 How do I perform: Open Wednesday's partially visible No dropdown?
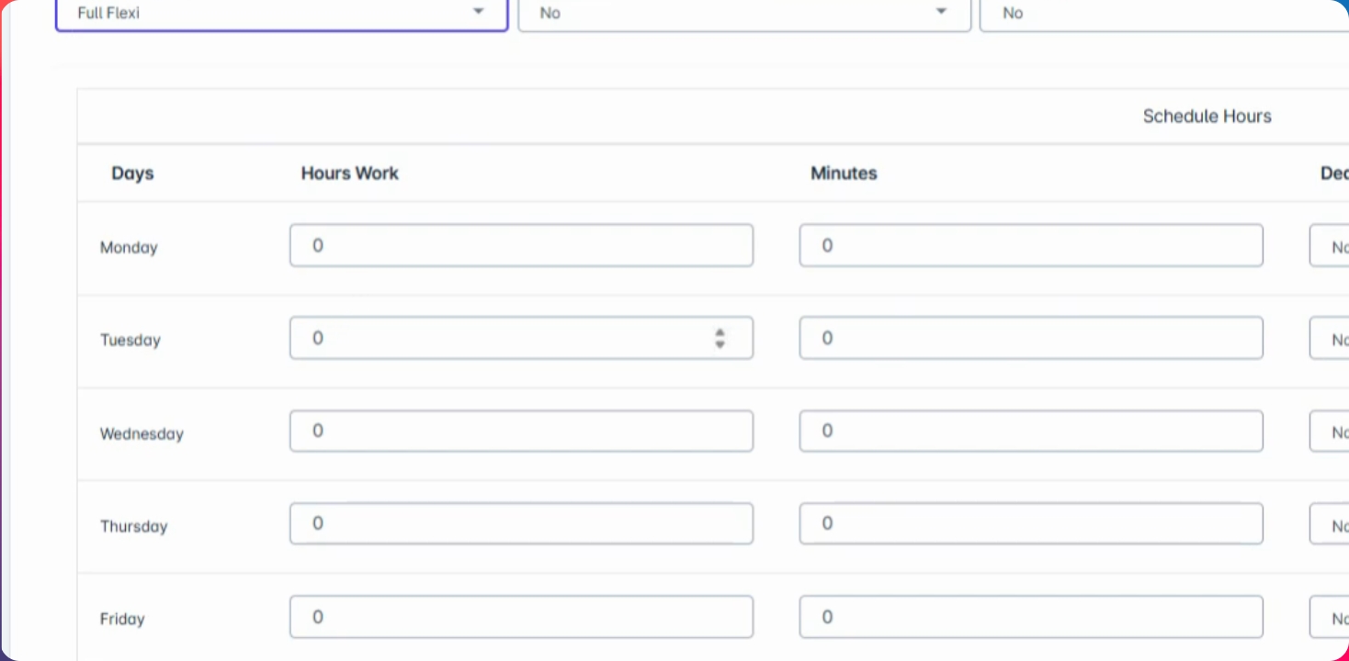[1331, 431]
